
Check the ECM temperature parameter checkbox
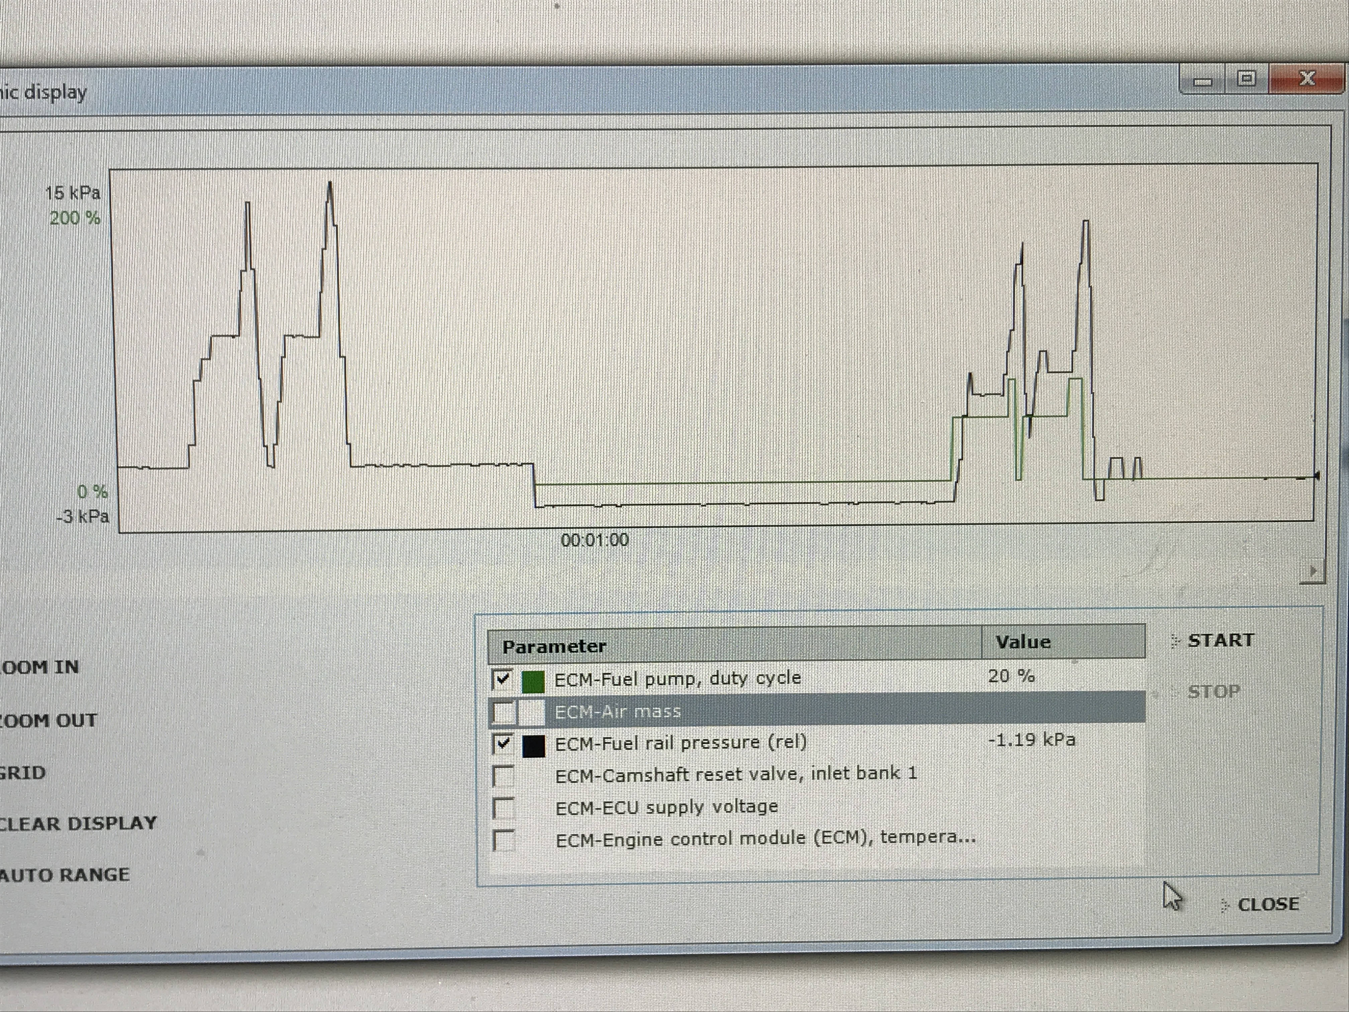(504, 840)
